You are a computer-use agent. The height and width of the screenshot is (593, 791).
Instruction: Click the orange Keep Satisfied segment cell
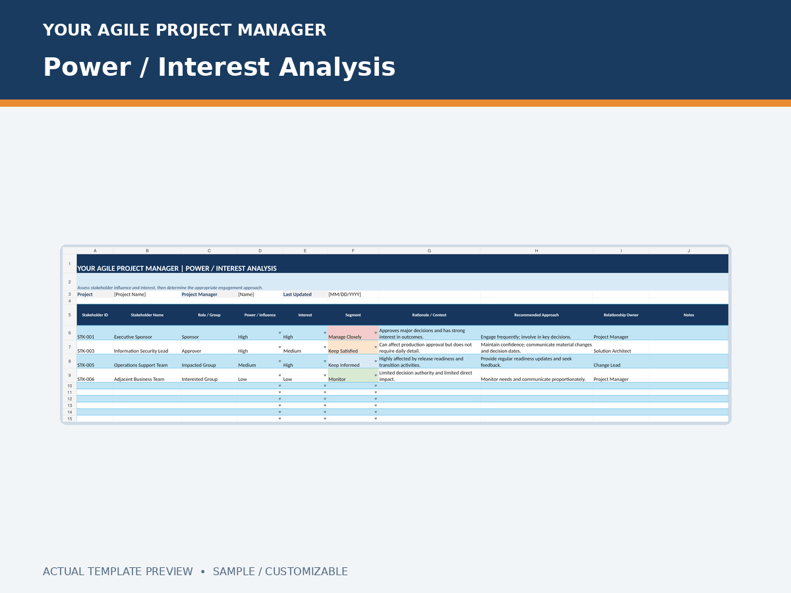(x=353, y=347)
